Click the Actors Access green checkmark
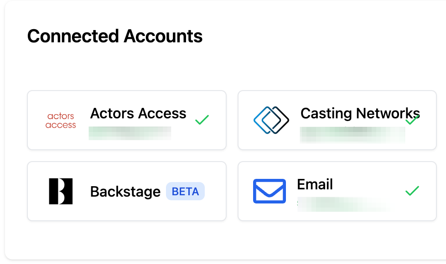This screenshot has width=446, height=264. (202, 120)
